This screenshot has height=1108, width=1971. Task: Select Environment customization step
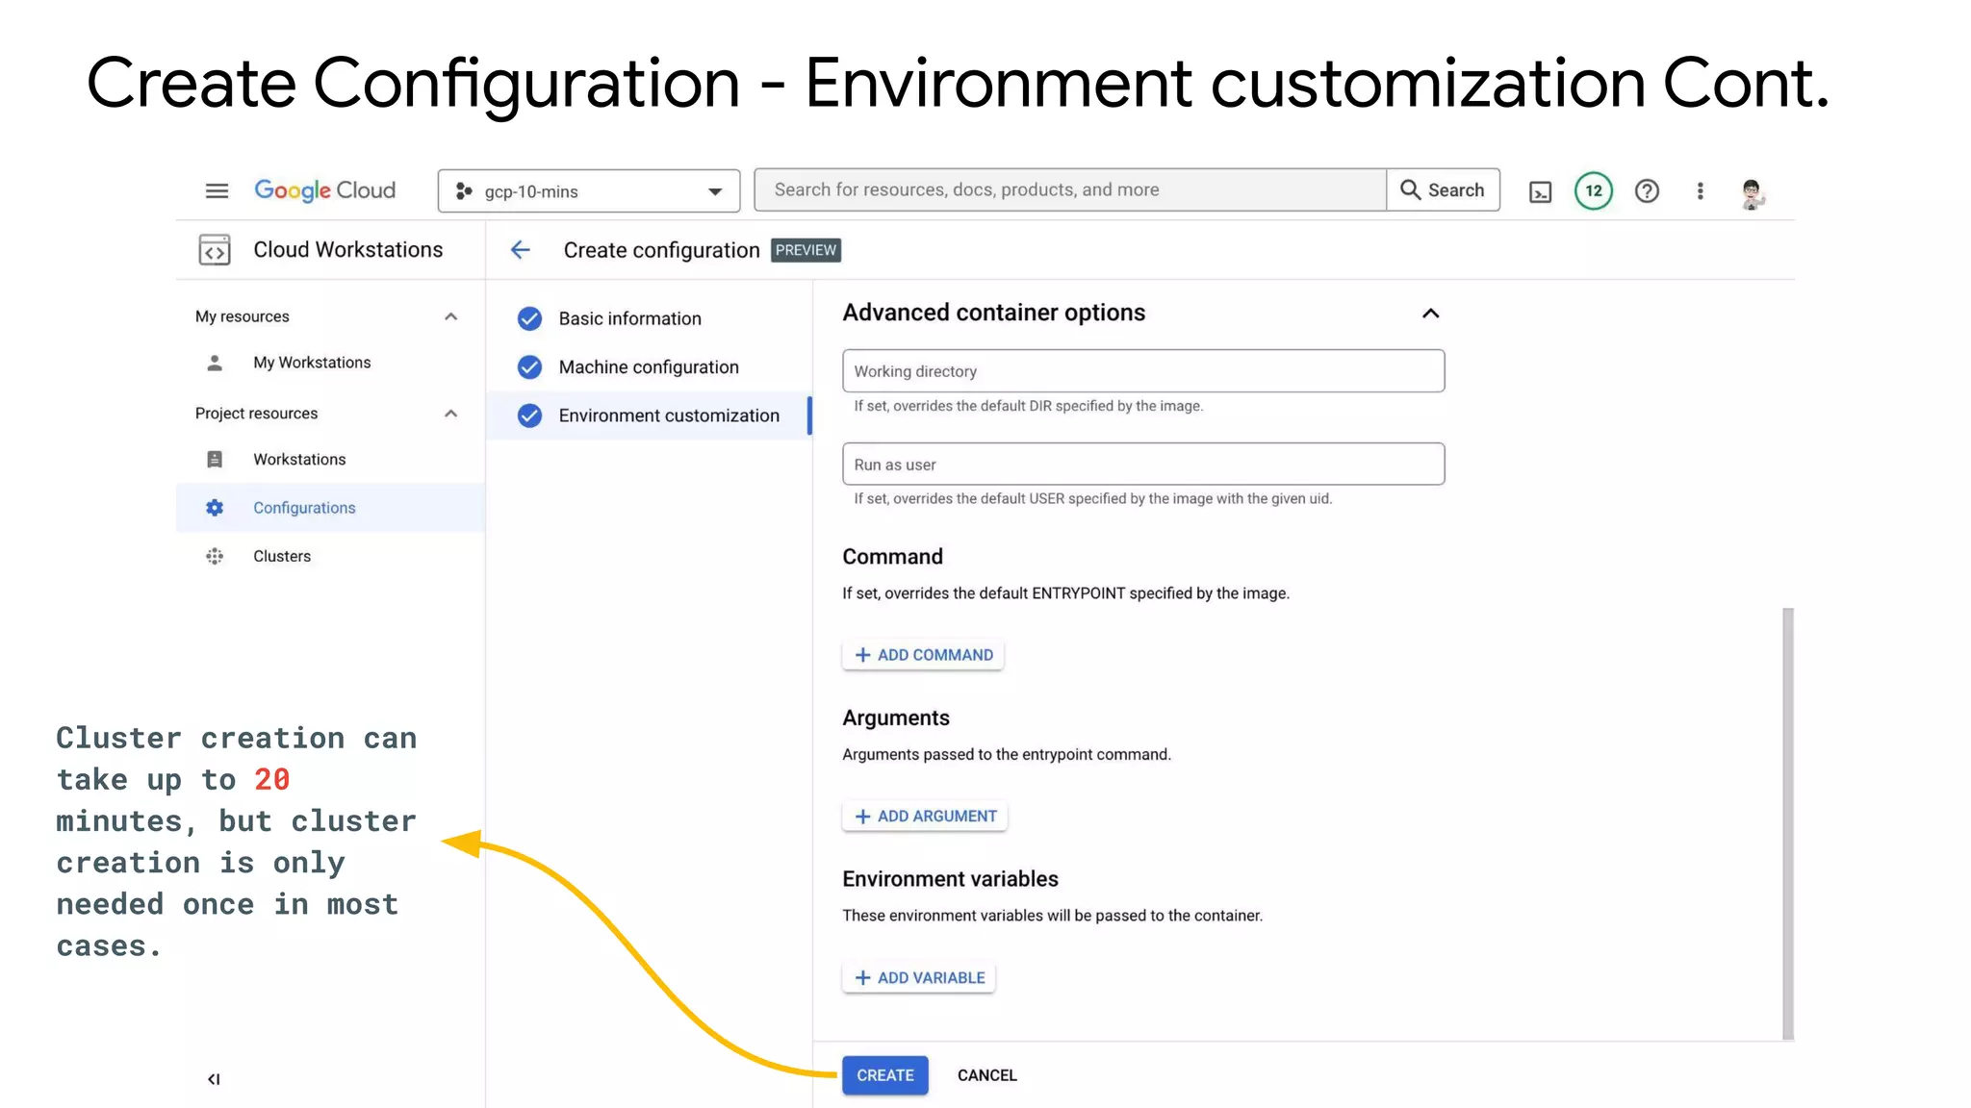[x=649, y=415]
